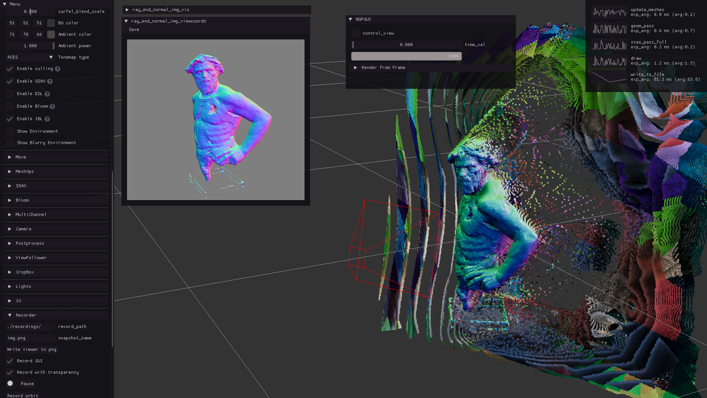Screen dimensions: 707x398
Task: Click the record_path input field
Action: (30, 327)
